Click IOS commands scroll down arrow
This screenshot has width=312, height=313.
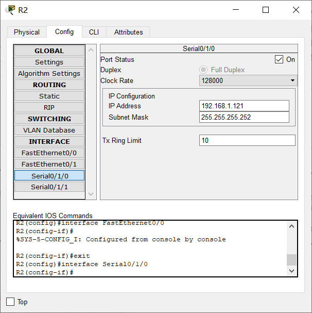pos(292,271)
